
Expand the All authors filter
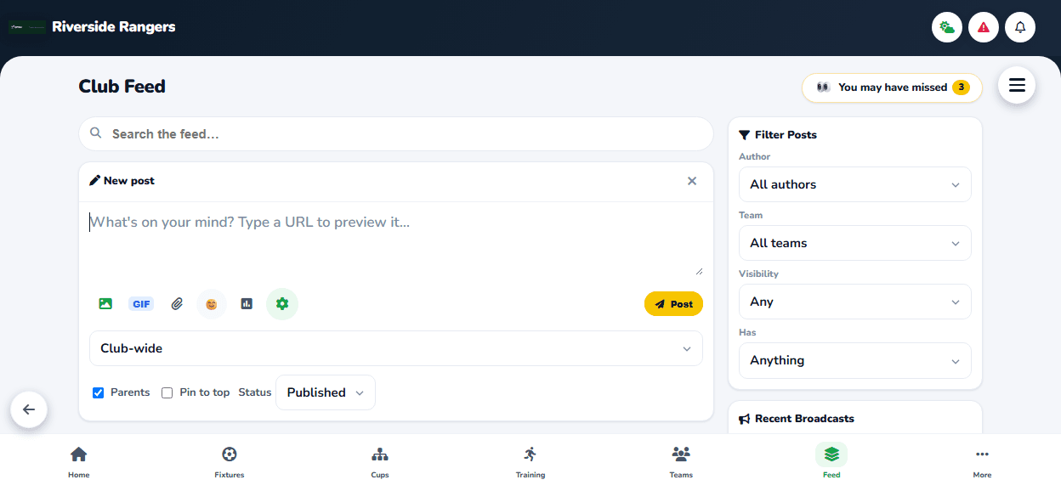(855, 184)
